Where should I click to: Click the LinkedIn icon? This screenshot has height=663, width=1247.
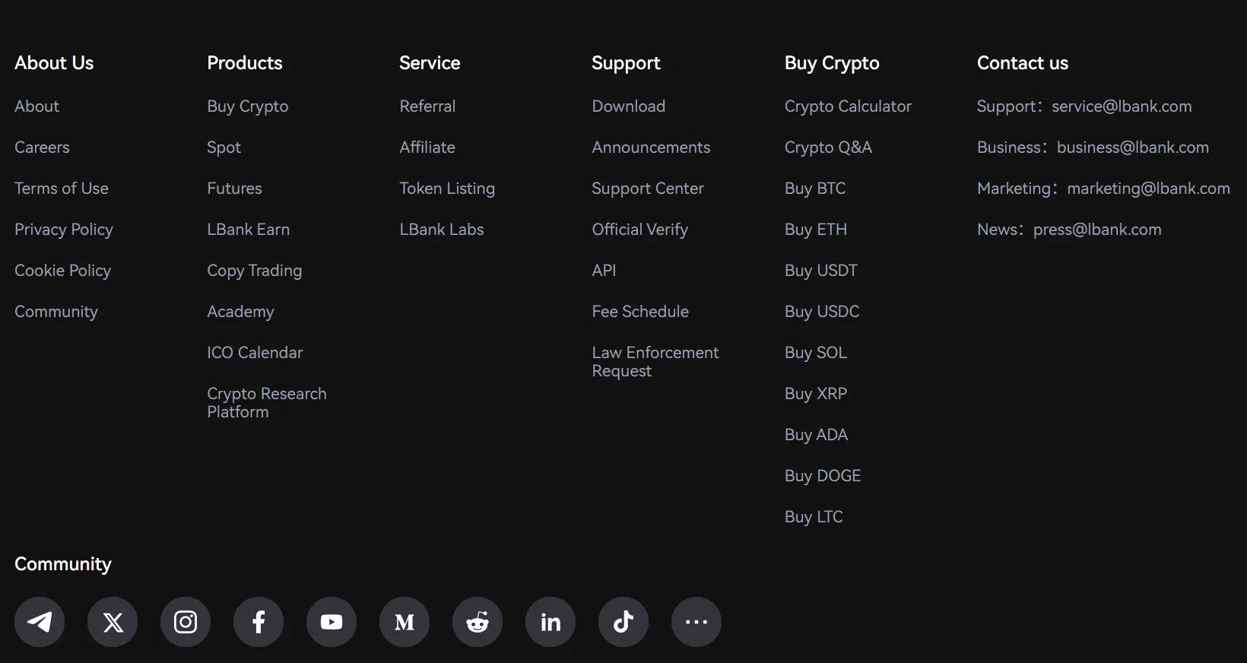click(x=551, y=622)
